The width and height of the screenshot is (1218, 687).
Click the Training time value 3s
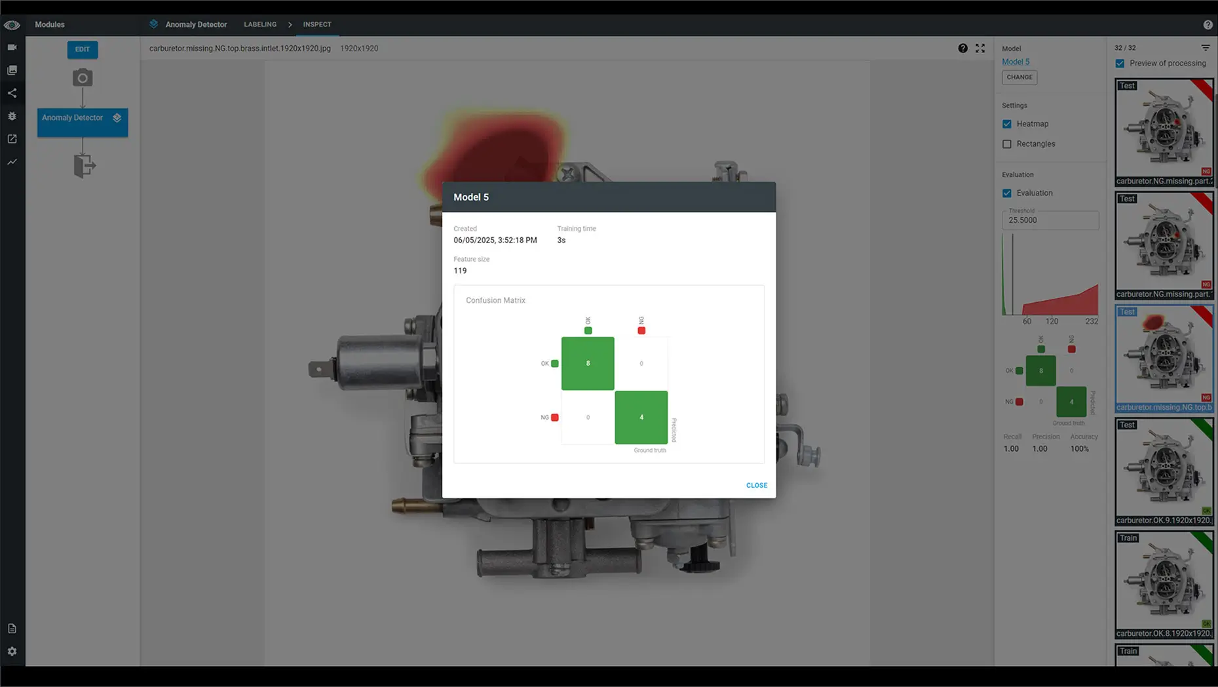(561, 241)
